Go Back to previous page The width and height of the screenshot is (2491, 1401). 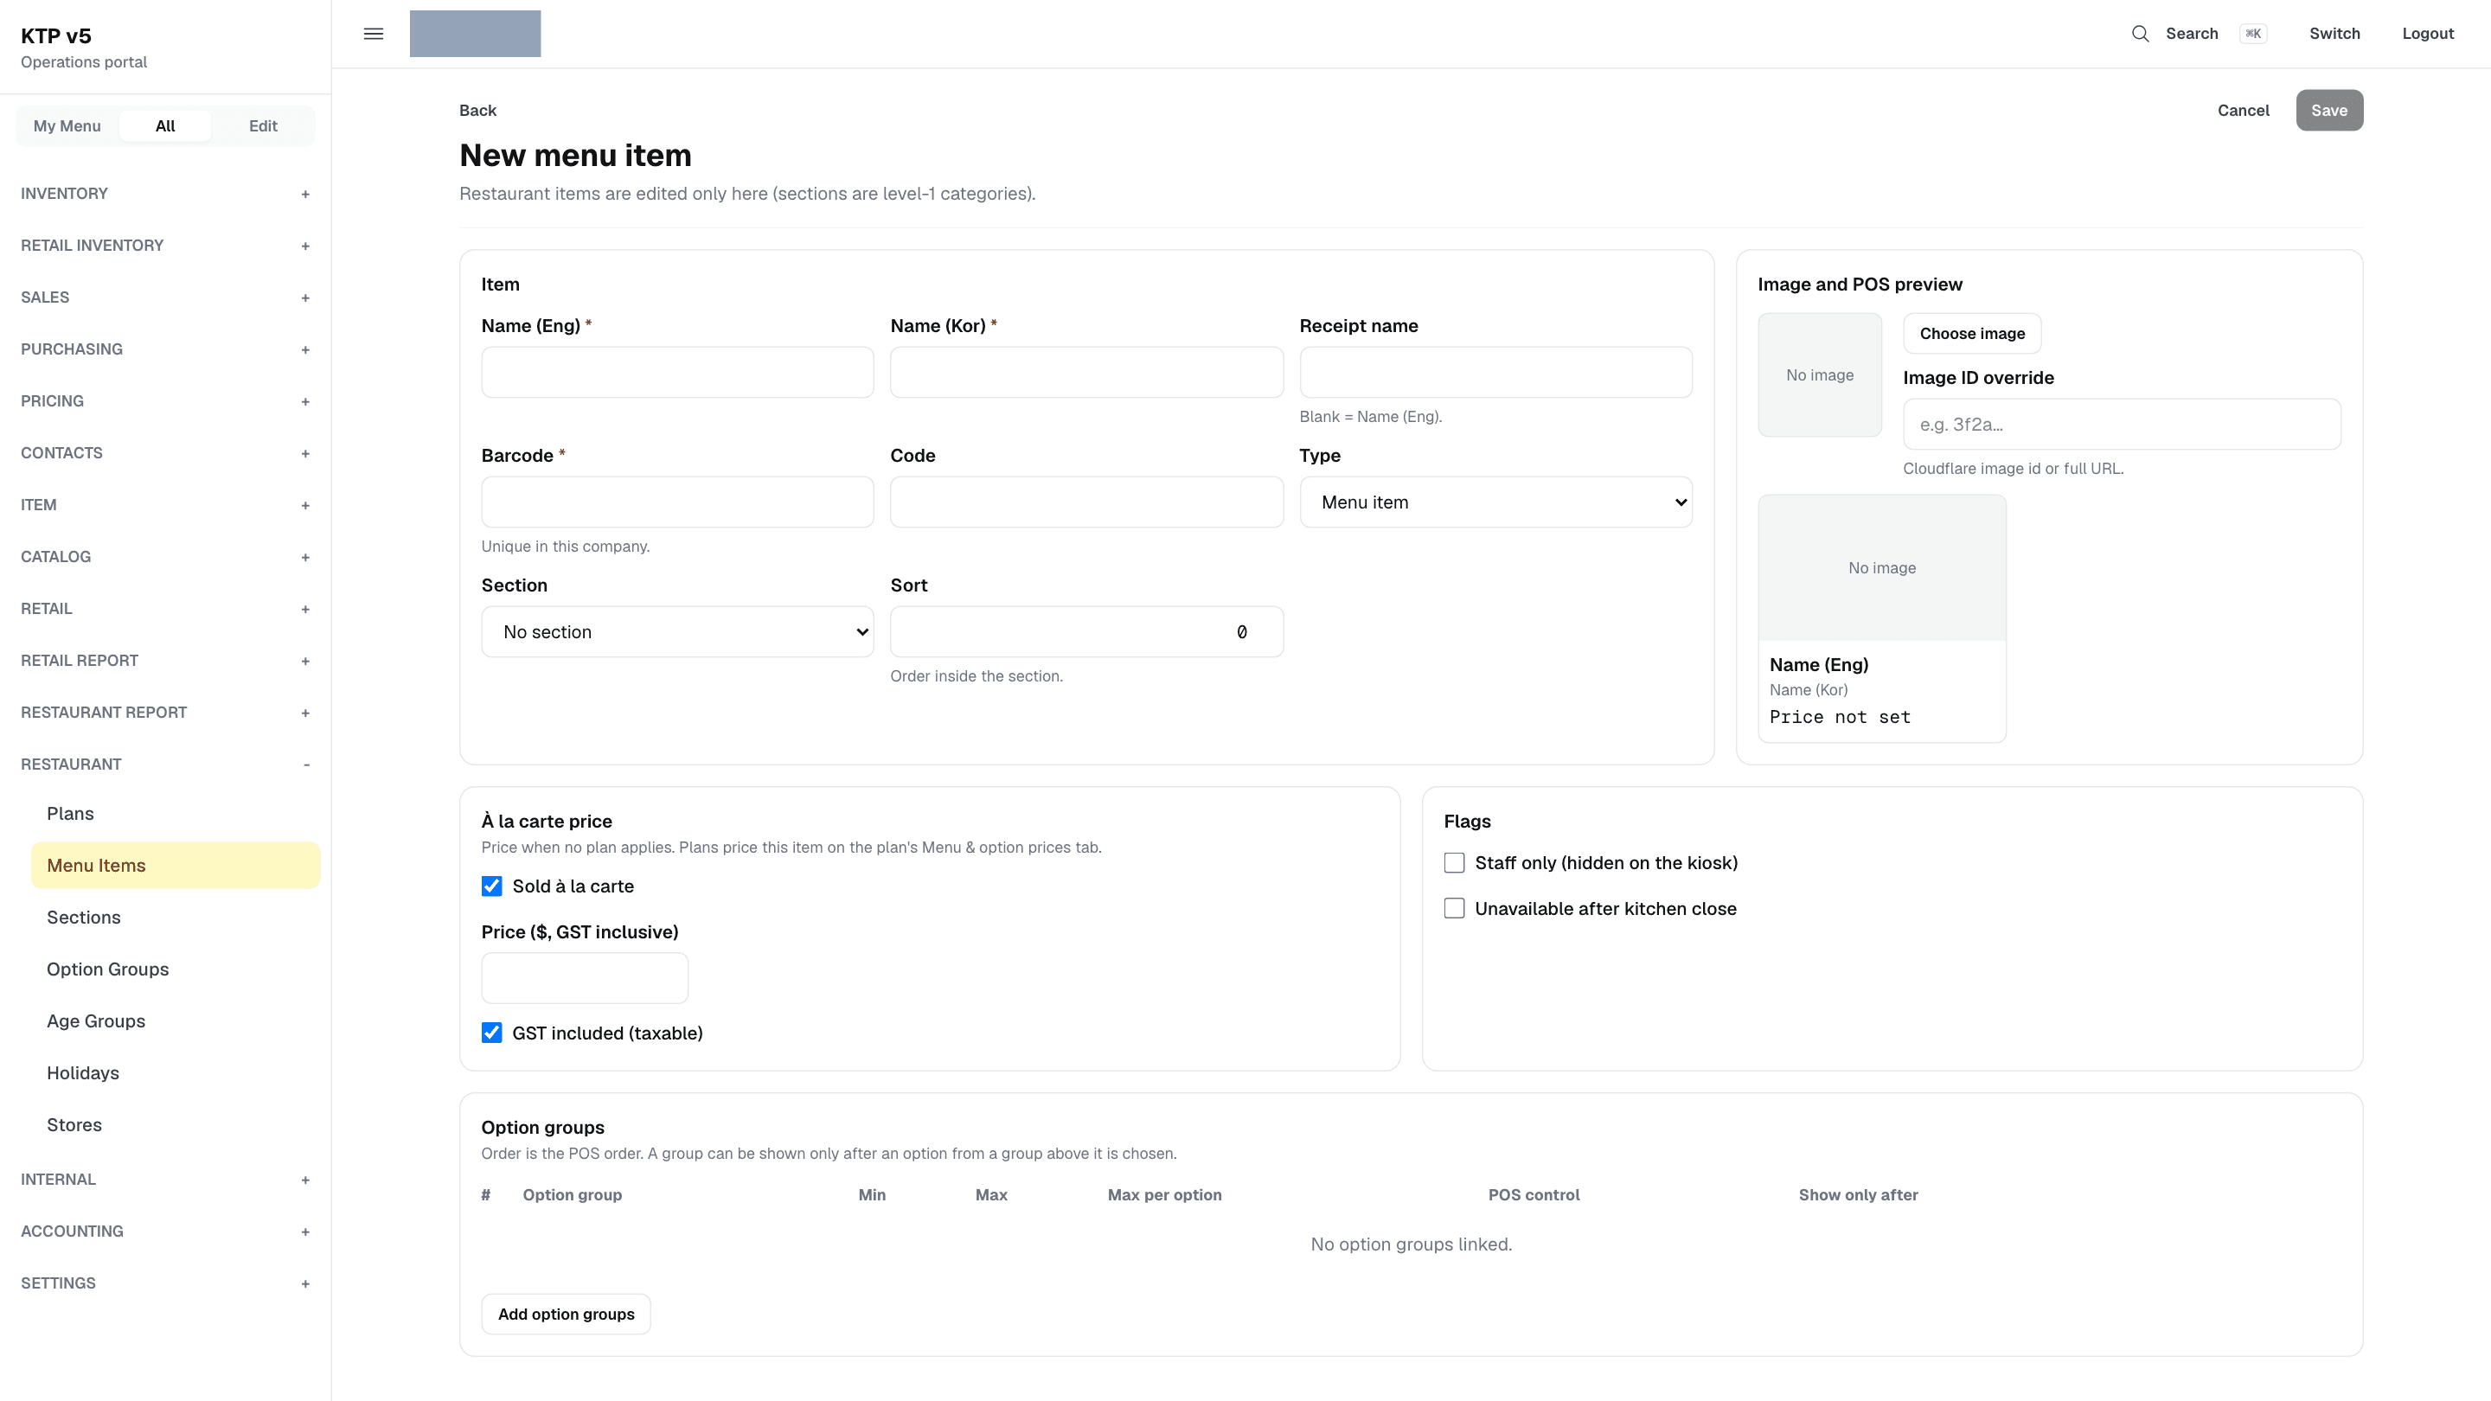477,110
